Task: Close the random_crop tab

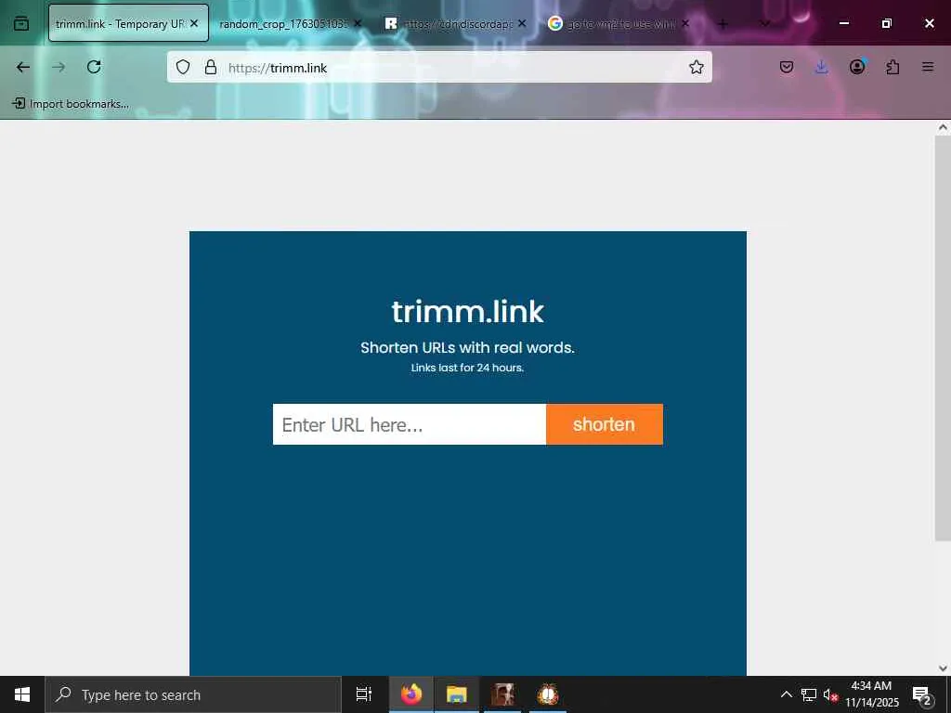Action: [x=358, y=23]
